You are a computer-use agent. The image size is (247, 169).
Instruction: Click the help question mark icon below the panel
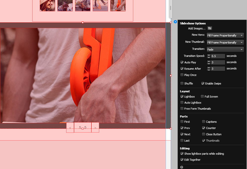182,167
